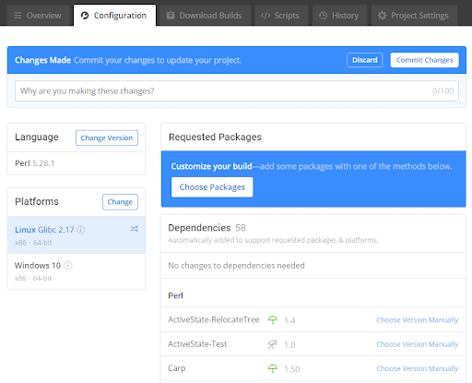Select the Windows 10 platform

click(77, 271)
